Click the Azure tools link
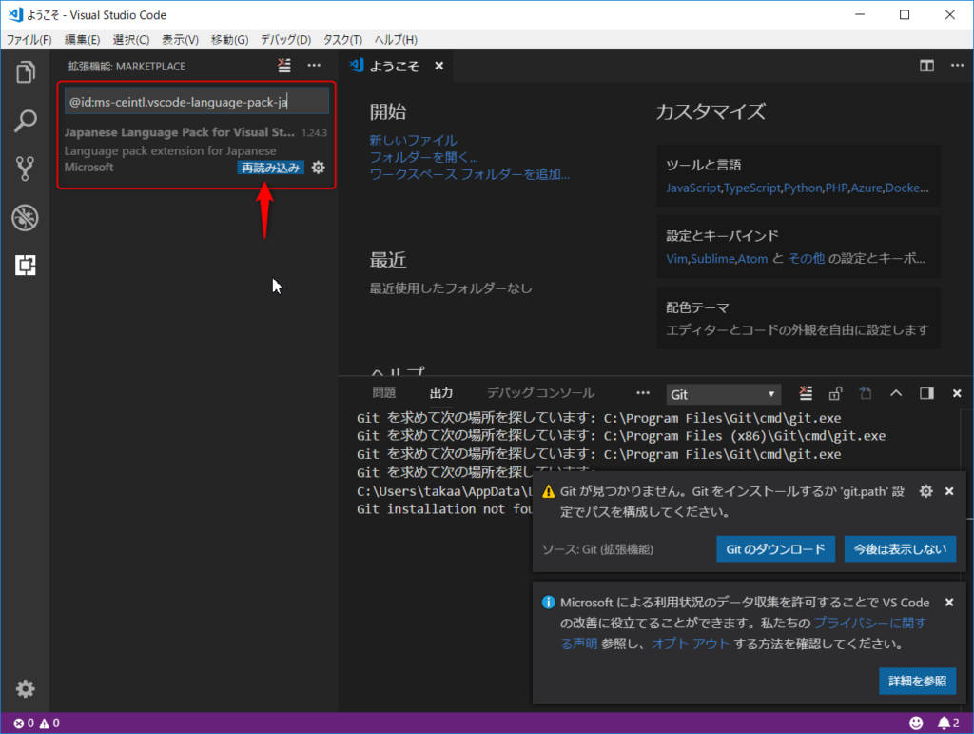 [867, 188]
